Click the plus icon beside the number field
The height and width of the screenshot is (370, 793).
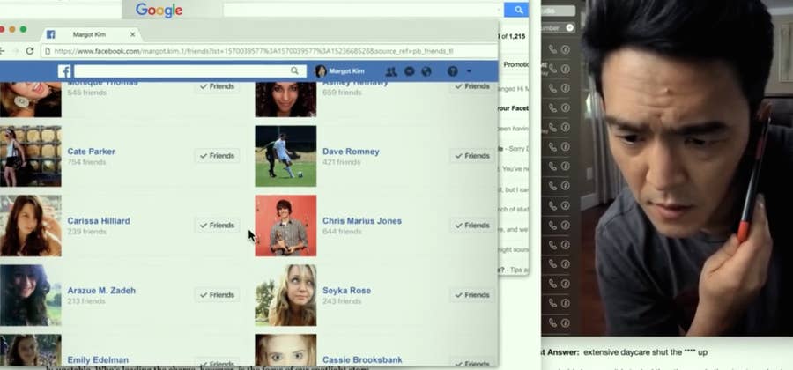click(x=569, y=28)
